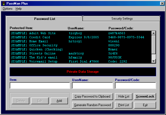The height and width of the screenshot is (115, 166).
Task: Print the password list
Action: tap(124, 105)
